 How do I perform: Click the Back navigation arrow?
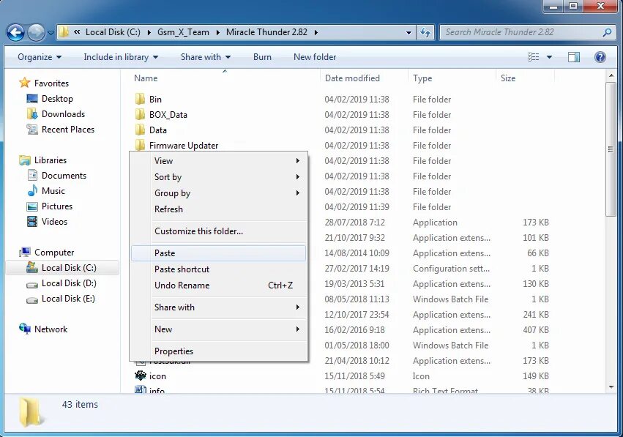(x=16, y=33)
